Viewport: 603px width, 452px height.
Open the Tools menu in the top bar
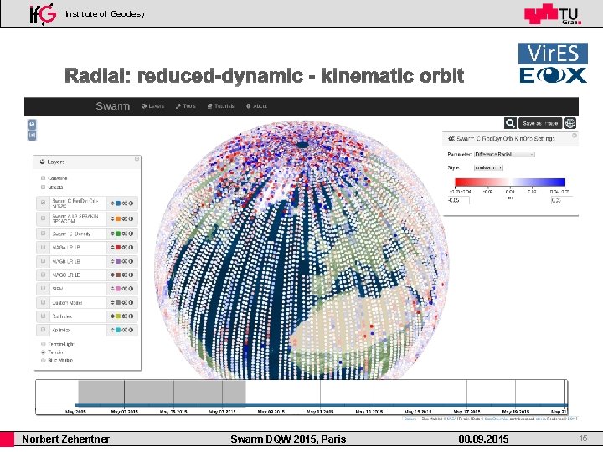coord(185,106)
